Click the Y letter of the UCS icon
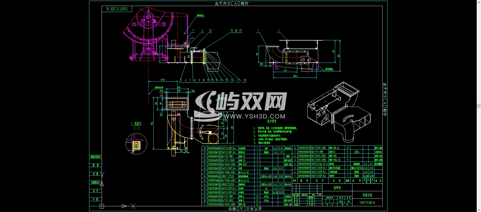The height and width of the screenshot is (212, 481). click(102, 174)
